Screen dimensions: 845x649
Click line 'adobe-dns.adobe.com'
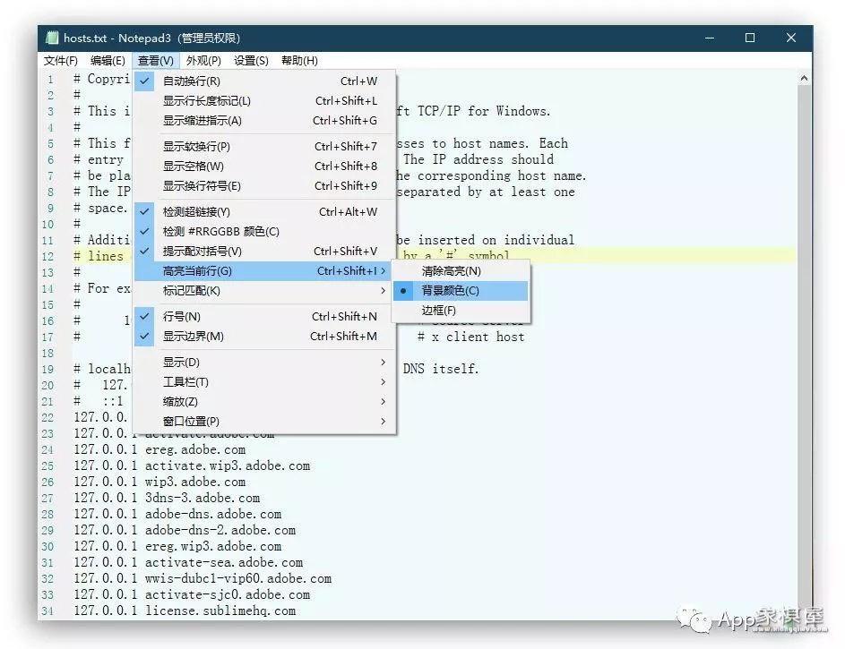(213, 514)
